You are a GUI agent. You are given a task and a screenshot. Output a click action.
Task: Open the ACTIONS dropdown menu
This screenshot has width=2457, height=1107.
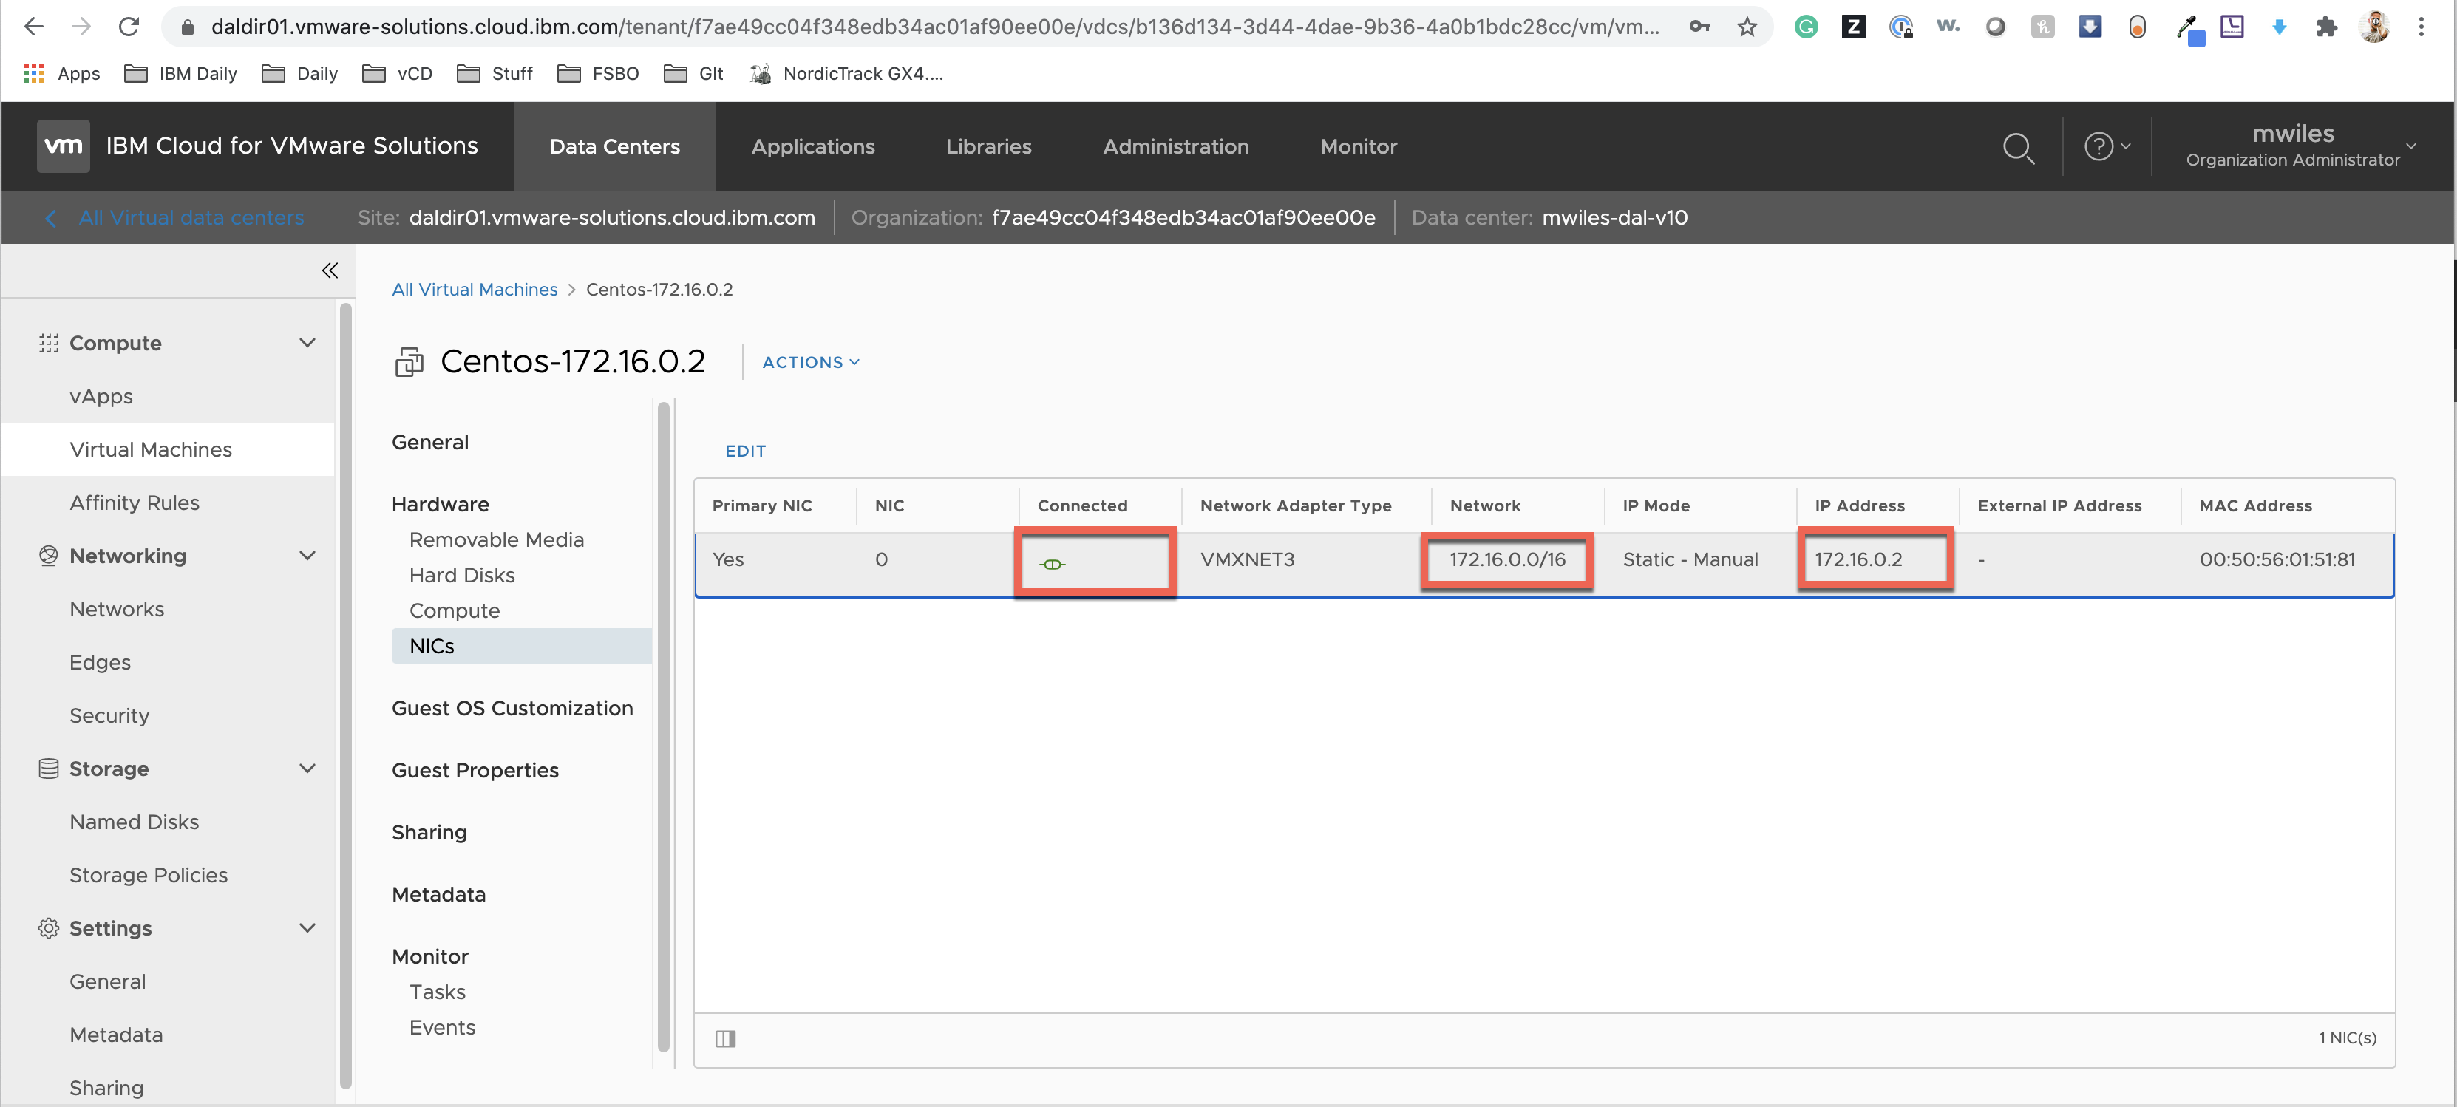coord(811,362)
